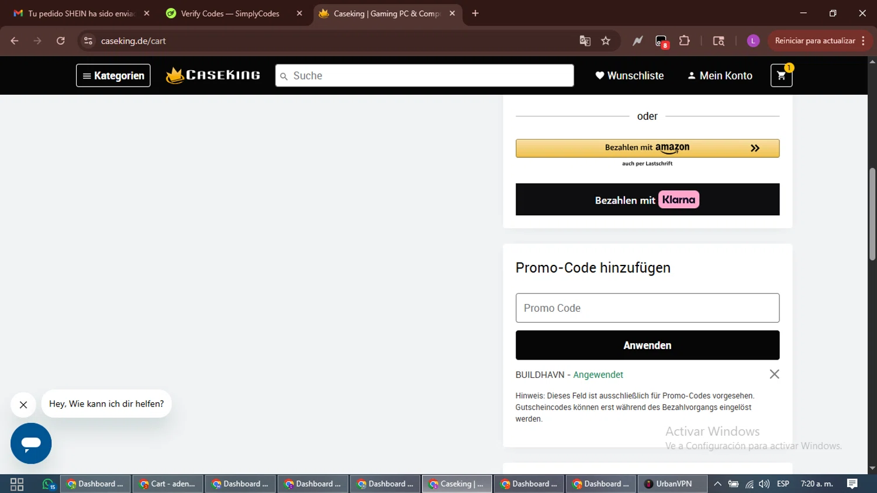Open the battery status tray icon
Image resolution: width=877 pixels, height=493 pixels.
tap(733, 484)
